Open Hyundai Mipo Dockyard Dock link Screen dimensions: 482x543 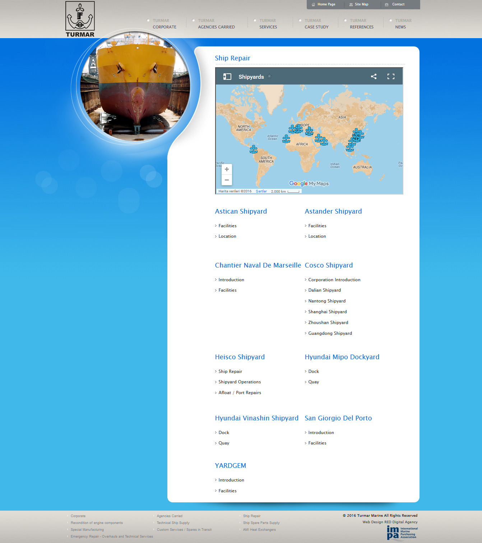[x=314, y=371]
